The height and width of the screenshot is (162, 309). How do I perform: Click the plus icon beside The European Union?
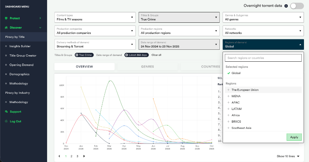tap(228, 90)
